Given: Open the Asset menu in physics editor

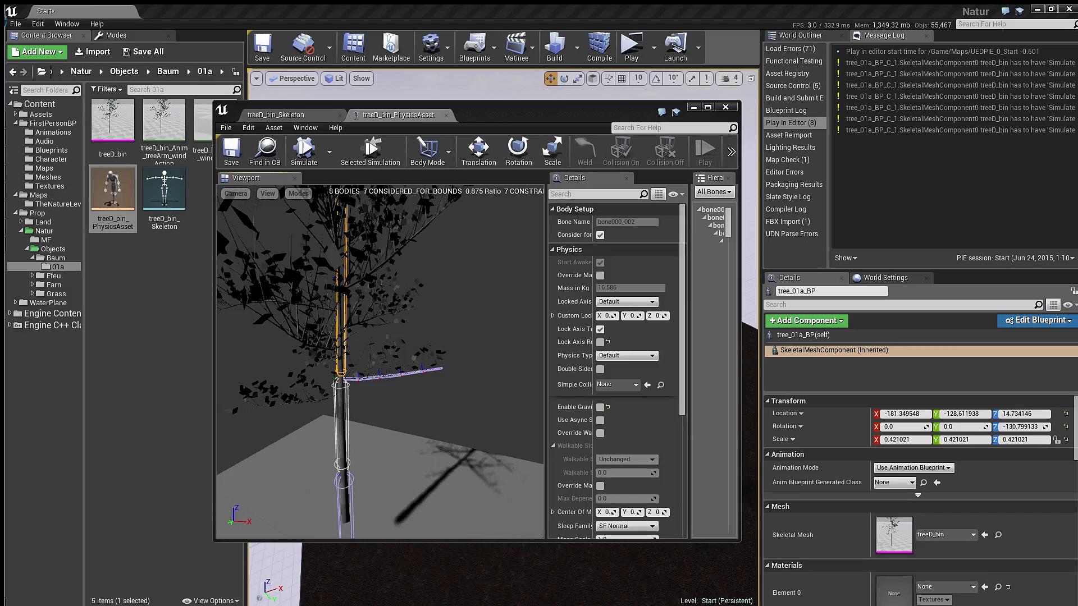Looking at the screenshot, I should click(273, 128).
